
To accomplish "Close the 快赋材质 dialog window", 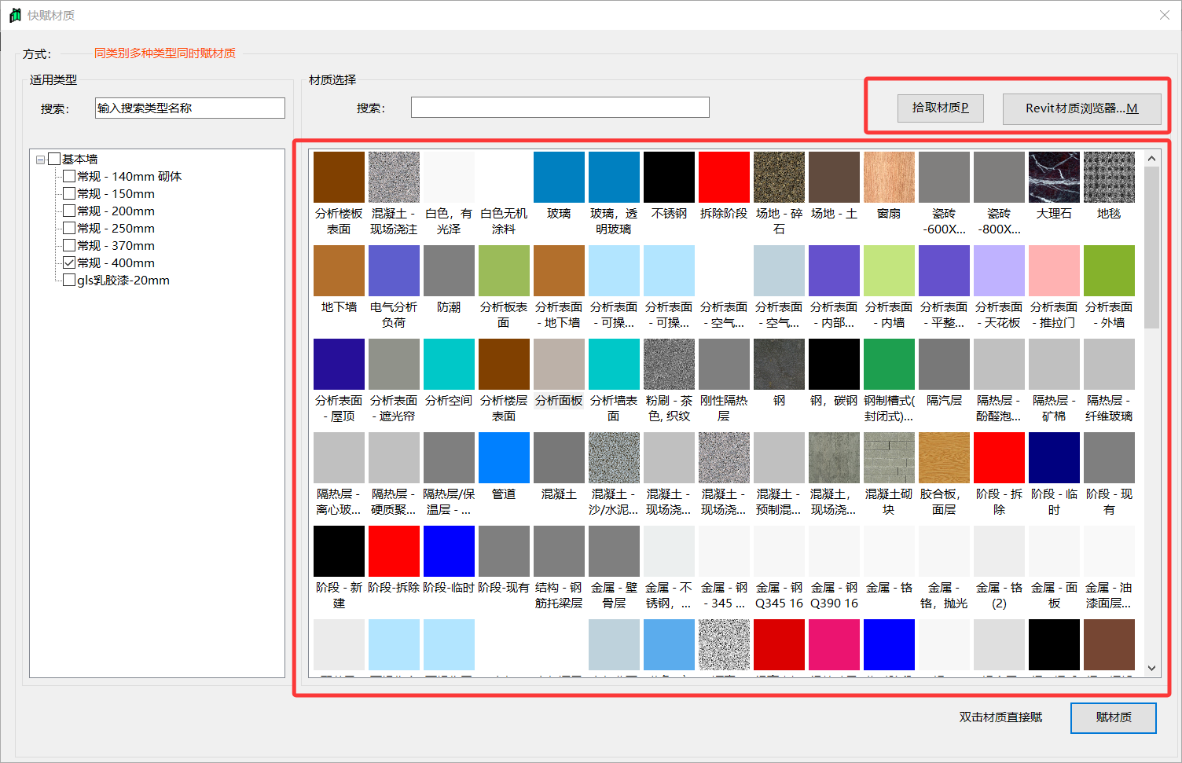I will point(1164,15).
